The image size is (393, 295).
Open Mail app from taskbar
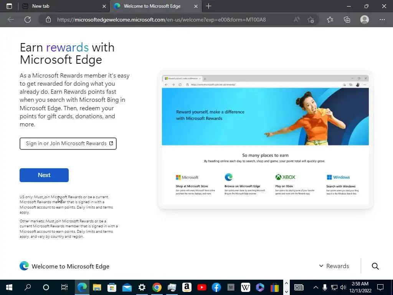coord(127,287)
